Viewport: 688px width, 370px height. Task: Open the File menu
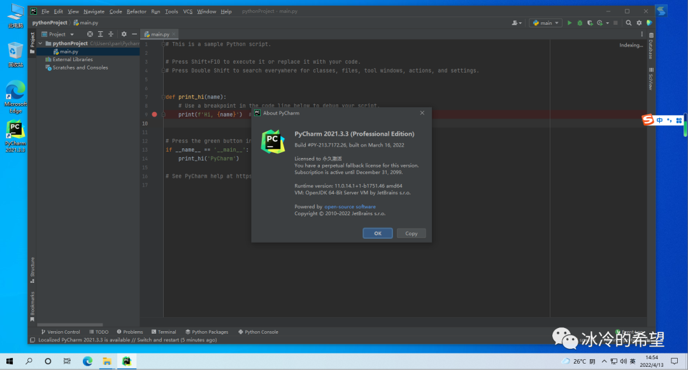point(45,11)
